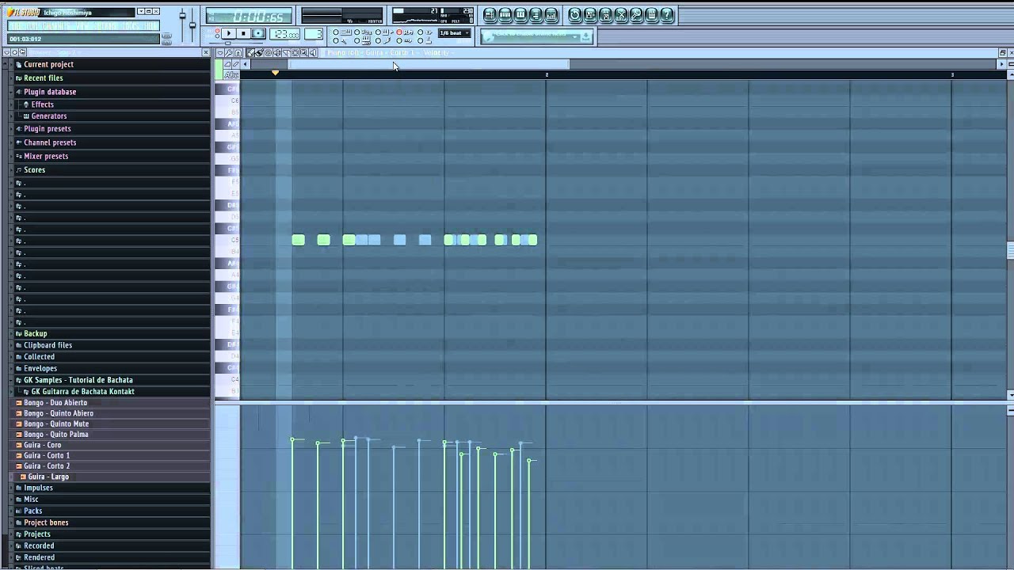Open the project info shortcut icon
The width and height of the screenshot is (1014, 570).
pyautogui.click(x=651, y=15)
